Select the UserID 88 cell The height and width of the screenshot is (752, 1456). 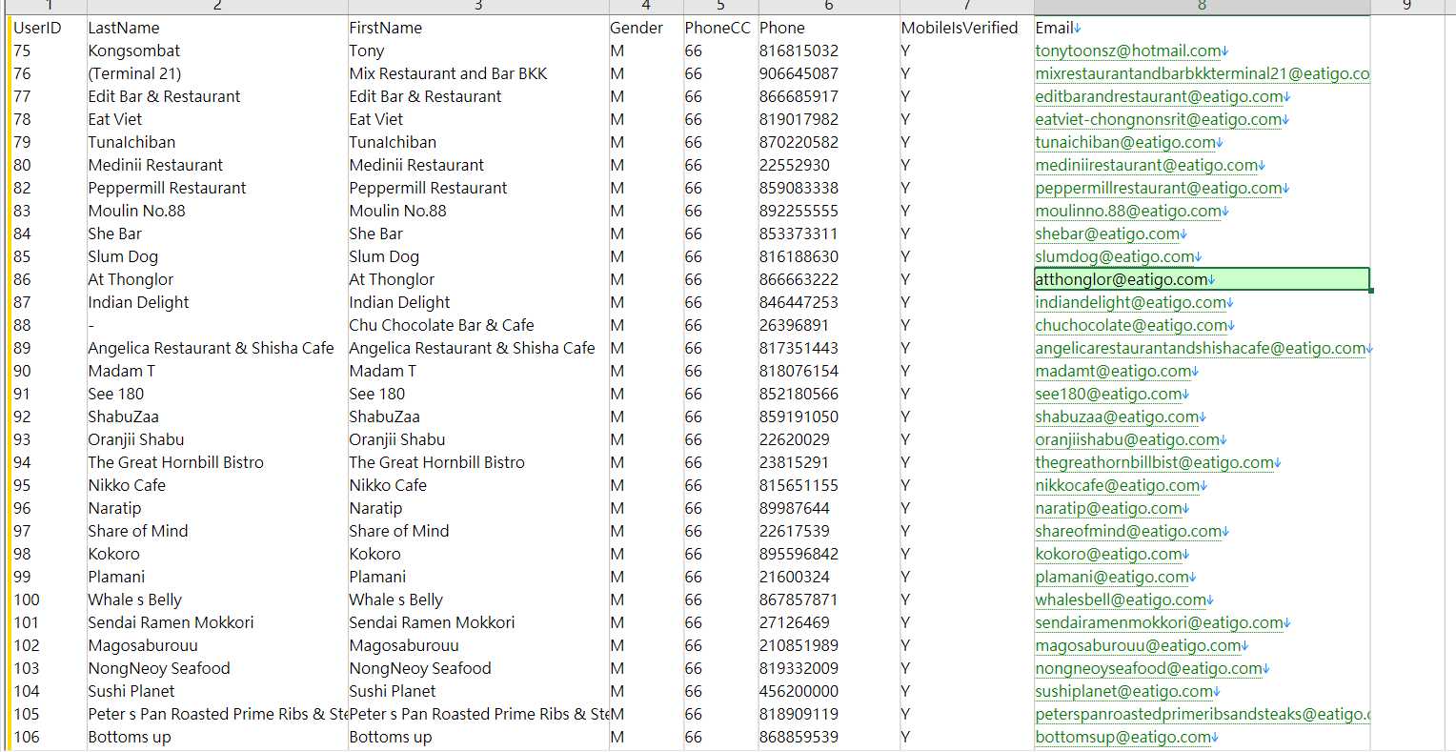(49, 325)
